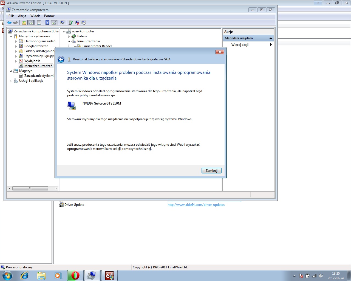
Task: Click the Forward arrow in the toolbar
Action: [x=16, y=23]
